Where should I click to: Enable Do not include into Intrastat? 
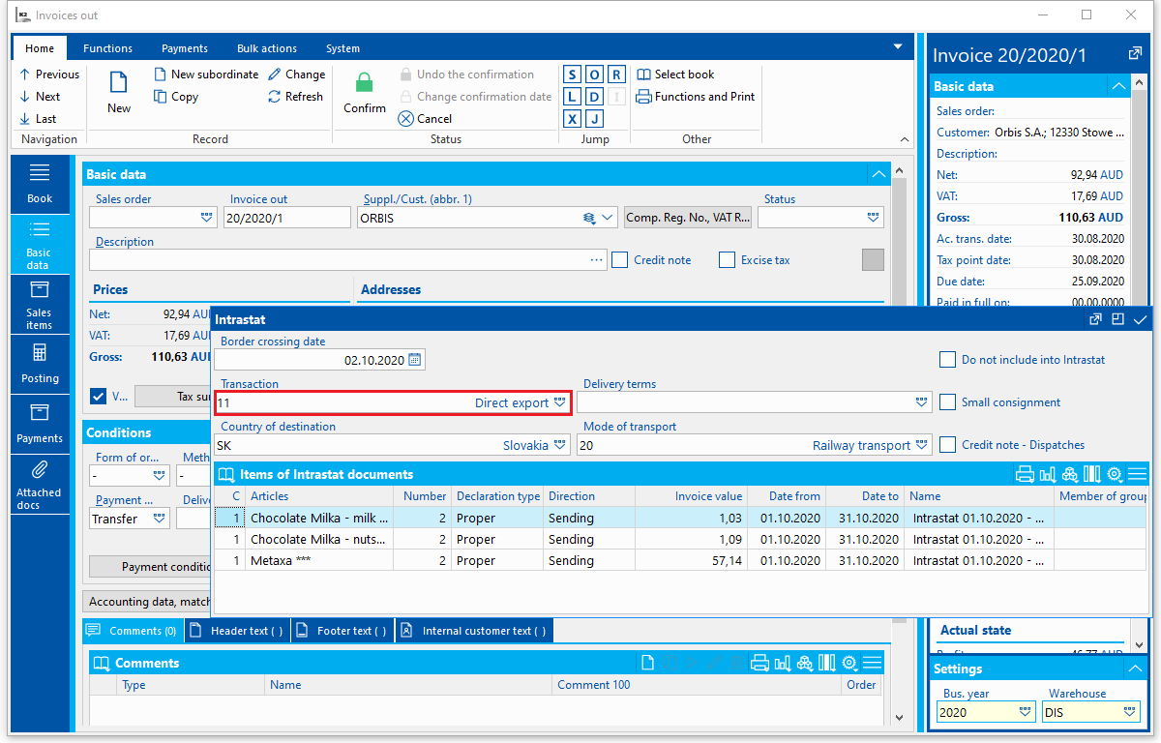point(948,360)
